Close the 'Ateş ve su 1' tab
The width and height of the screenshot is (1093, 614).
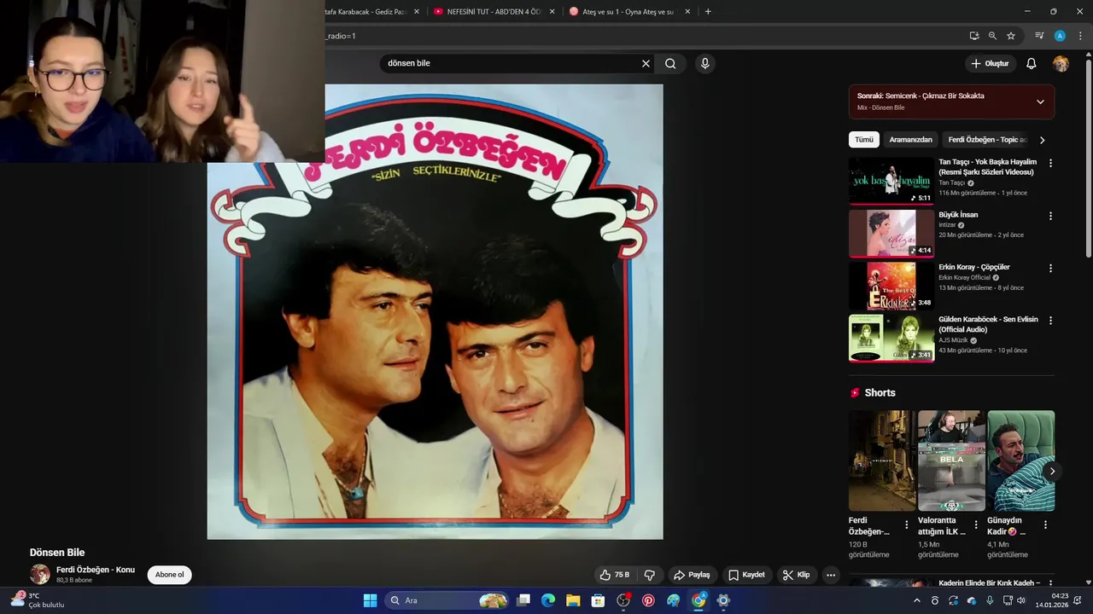tap(687, 12)
